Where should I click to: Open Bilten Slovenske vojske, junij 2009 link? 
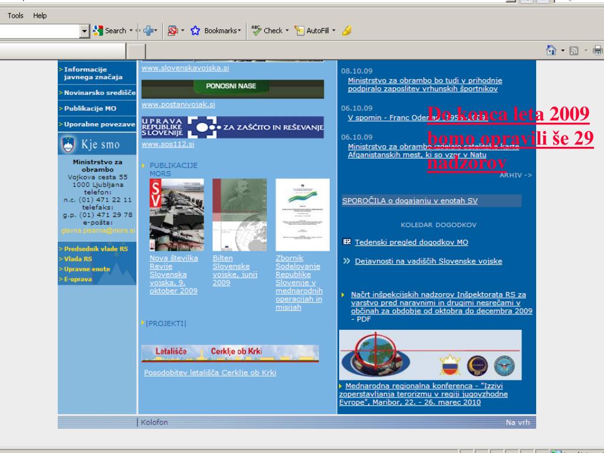pos(235,270)
